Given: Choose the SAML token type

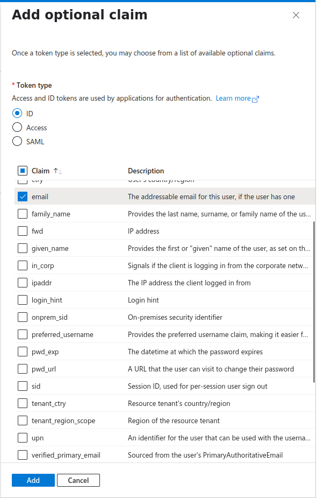Looking at the screenshot, I should [x=17, y=141].
